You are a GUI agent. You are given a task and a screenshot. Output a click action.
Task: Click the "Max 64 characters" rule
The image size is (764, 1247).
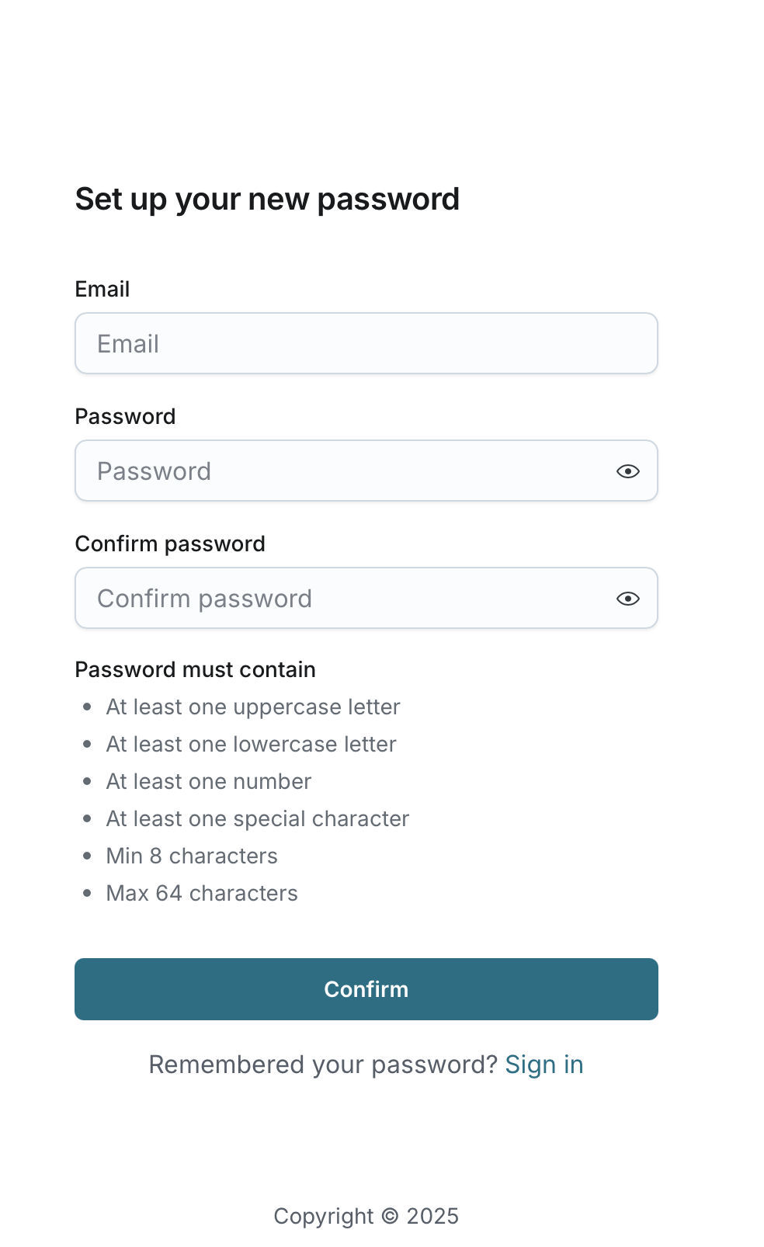pyautogui.click(x=202, y=894)
